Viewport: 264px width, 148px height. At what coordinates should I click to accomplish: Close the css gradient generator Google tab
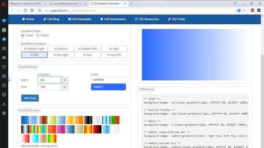pyautogui.click(x=85, y=3)
